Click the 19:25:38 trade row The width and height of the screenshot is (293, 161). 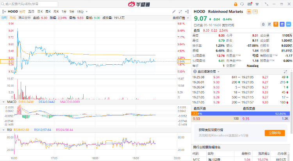pos(216,77)
